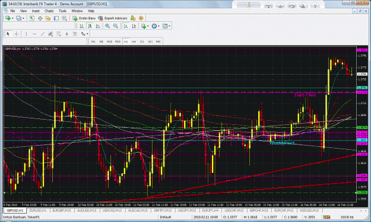Select the Horizontal Line drawing tool
371x222 pixels.
tap(34, 34)
